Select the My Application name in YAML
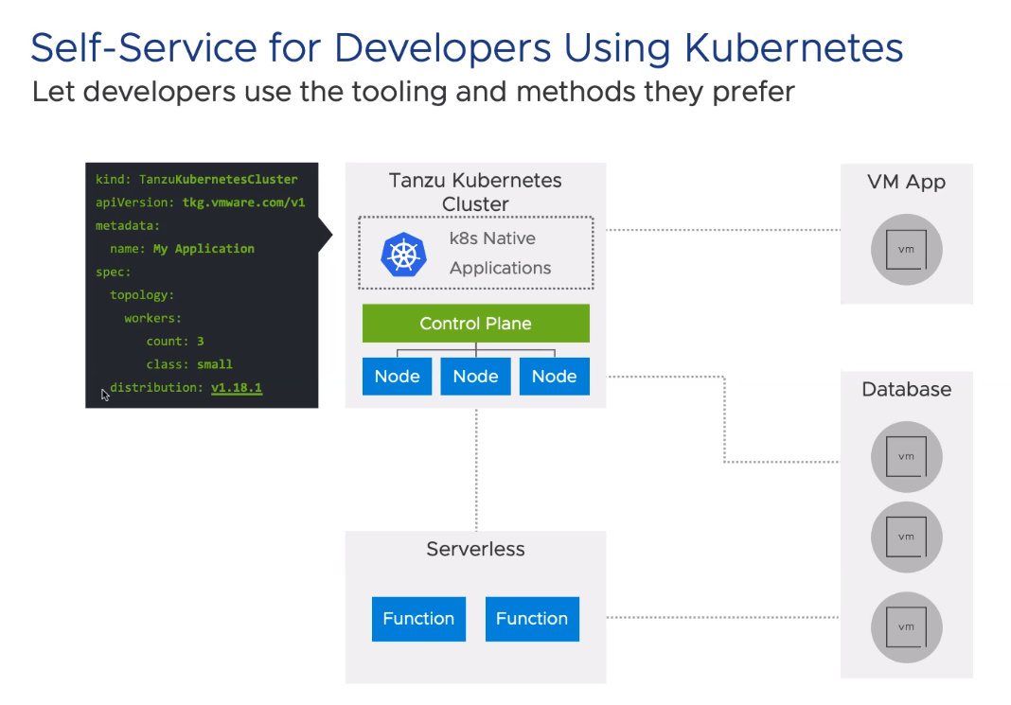The width and height of the screenshot is (1011, 705). click(204, 249)
